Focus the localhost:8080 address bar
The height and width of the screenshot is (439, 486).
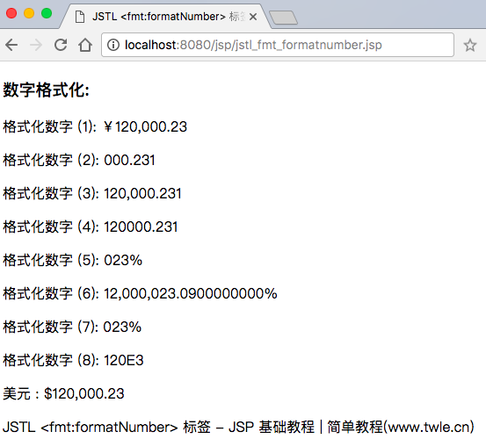pyautogui.click(x=278, y=45)
